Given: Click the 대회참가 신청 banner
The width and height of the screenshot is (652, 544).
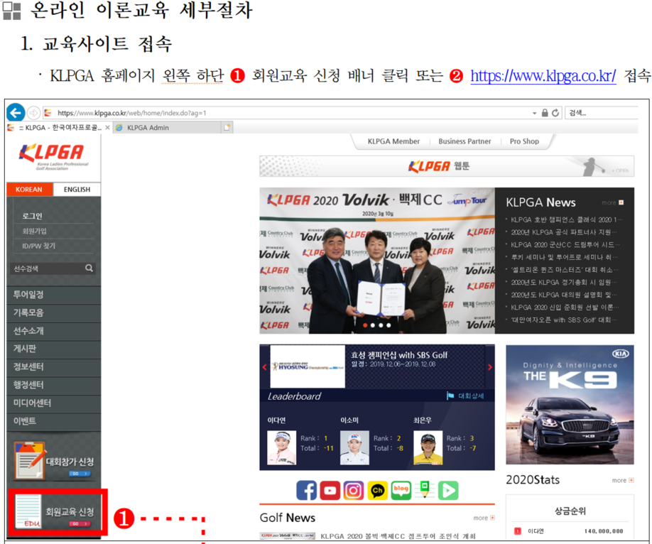Looking at the screenshot, I should [x=55, y=461].
